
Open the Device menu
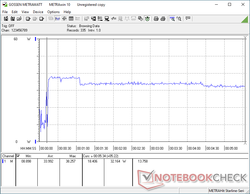pyautogui.click(x=38, y=12)
